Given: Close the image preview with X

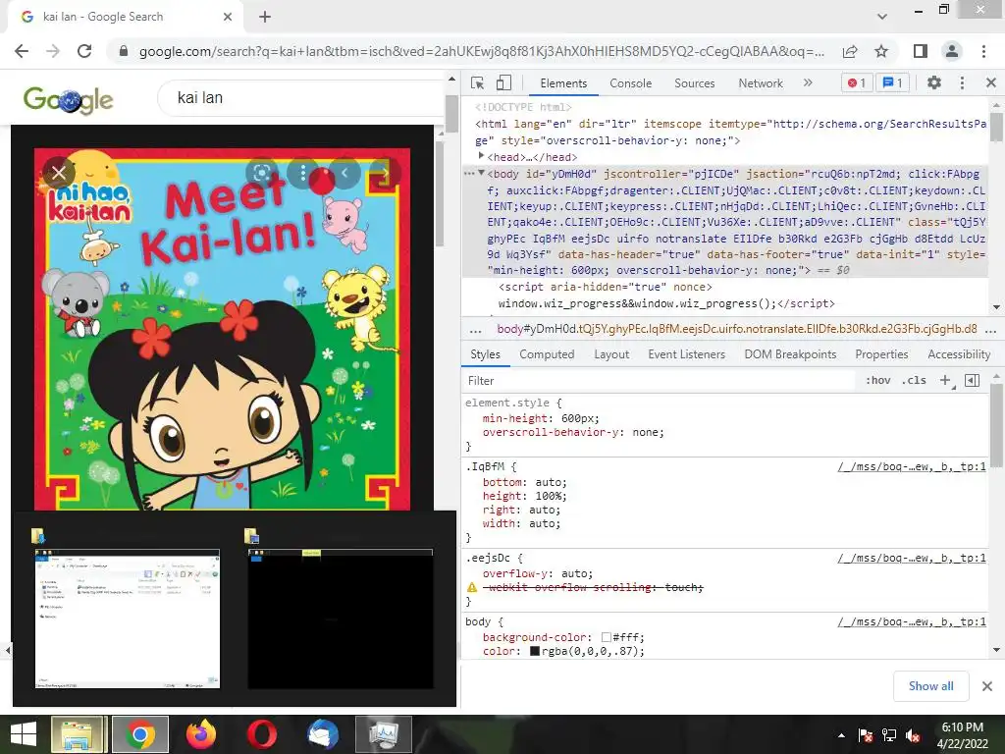Looking at the screenshot, I should 58,173.
